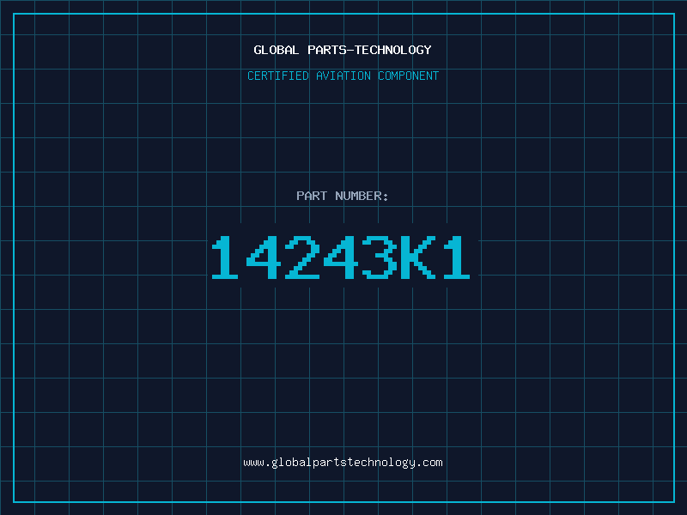Open the www.globalpartstechnology.com link
The image size is (687, 515).
click(x=343, y=463)
